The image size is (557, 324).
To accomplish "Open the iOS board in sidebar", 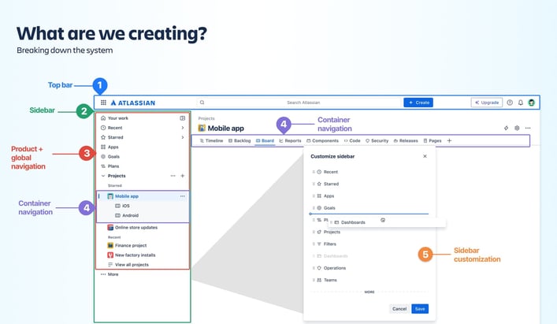I will (122, 206).
